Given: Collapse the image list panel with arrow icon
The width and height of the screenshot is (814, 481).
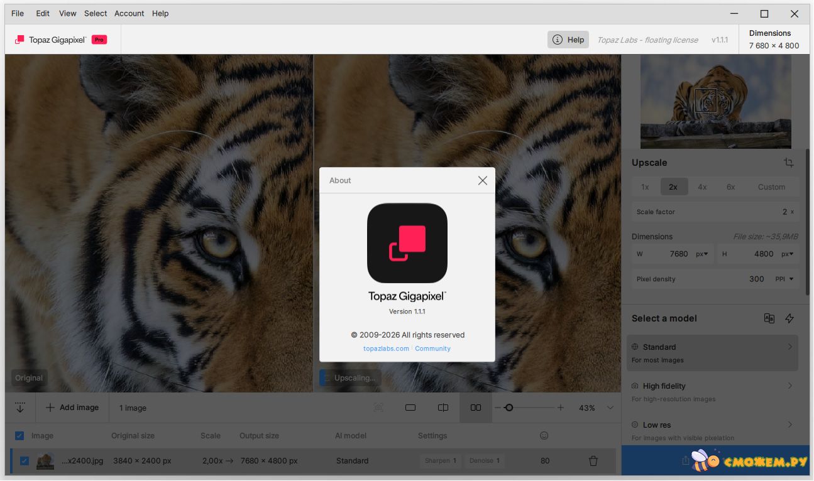Looking at the screenshot, I should (x=20, y=408).
